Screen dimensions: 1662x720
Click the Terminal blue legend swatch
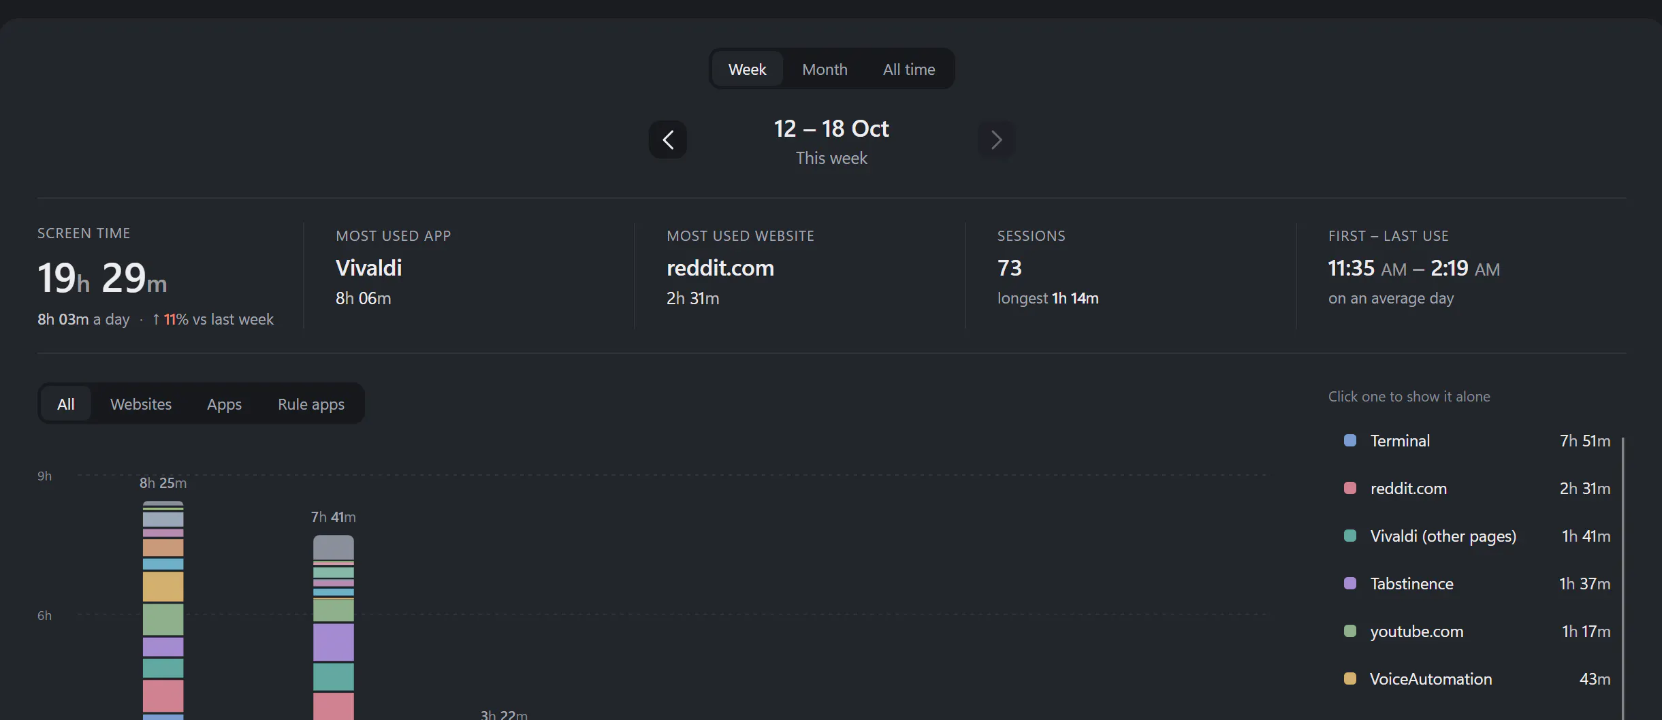(1349, 440)
